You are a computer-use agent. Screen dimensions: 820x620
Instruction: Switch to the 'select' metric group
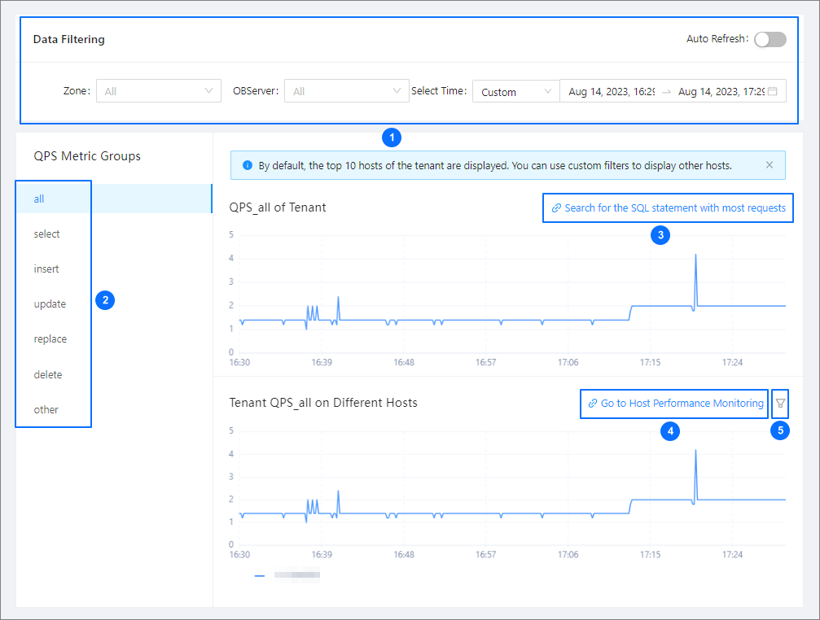pos(47,234)
